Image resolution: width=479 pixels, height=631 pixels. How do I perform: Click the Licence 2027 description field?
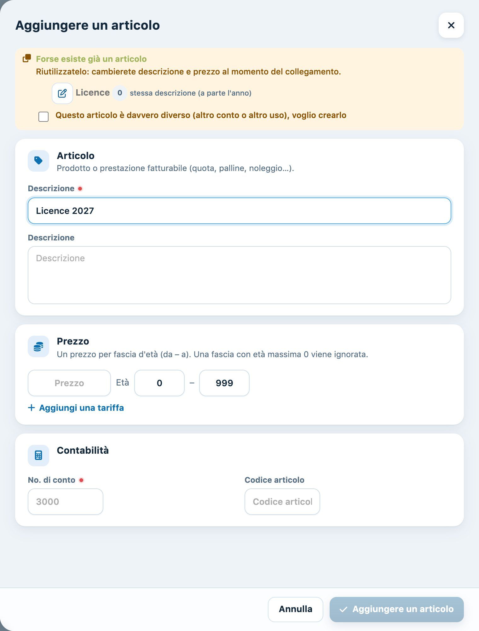click(x=239, y=211)
